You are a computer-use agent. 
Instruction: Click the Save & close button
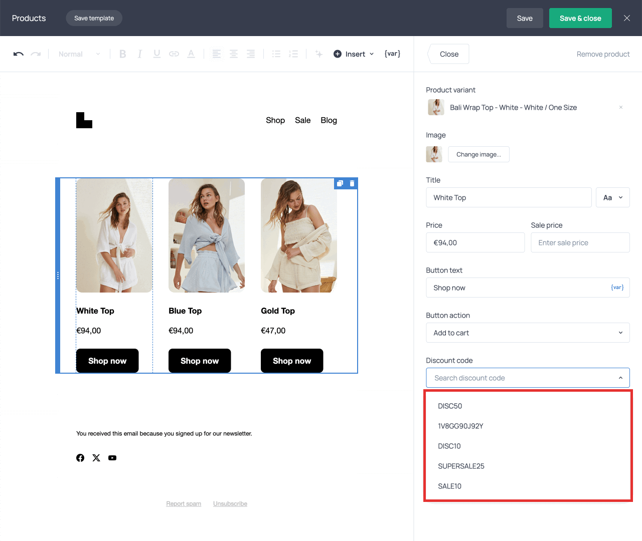(580, 18)
